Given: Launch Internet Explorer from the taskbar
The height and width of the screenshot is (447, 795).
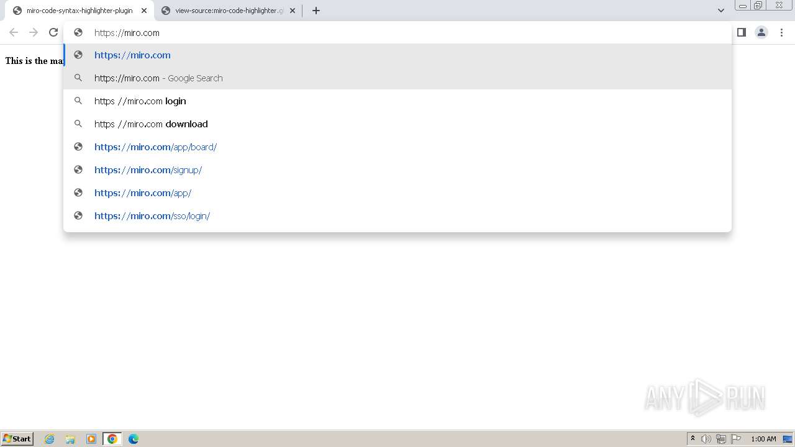Looking at the screenshot, I should [50, 439].
